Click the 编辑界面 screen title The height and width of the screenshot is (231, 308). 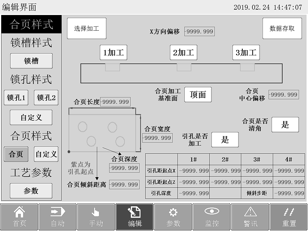click(19, 7)
